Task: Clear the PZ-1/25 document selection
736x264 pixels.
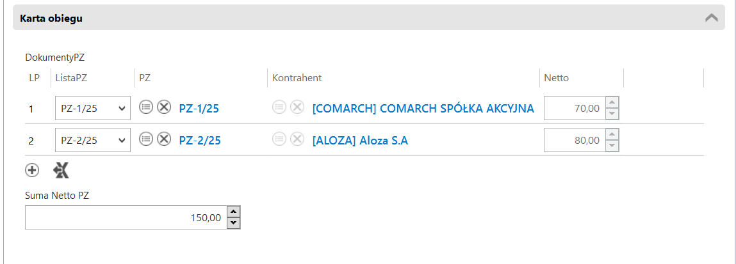Action: tap(164, 108)
